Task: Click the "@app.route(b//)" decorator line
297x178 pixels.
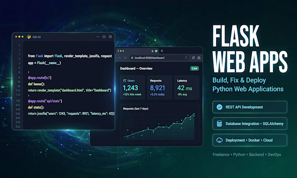Action: [x=40, y=78]
